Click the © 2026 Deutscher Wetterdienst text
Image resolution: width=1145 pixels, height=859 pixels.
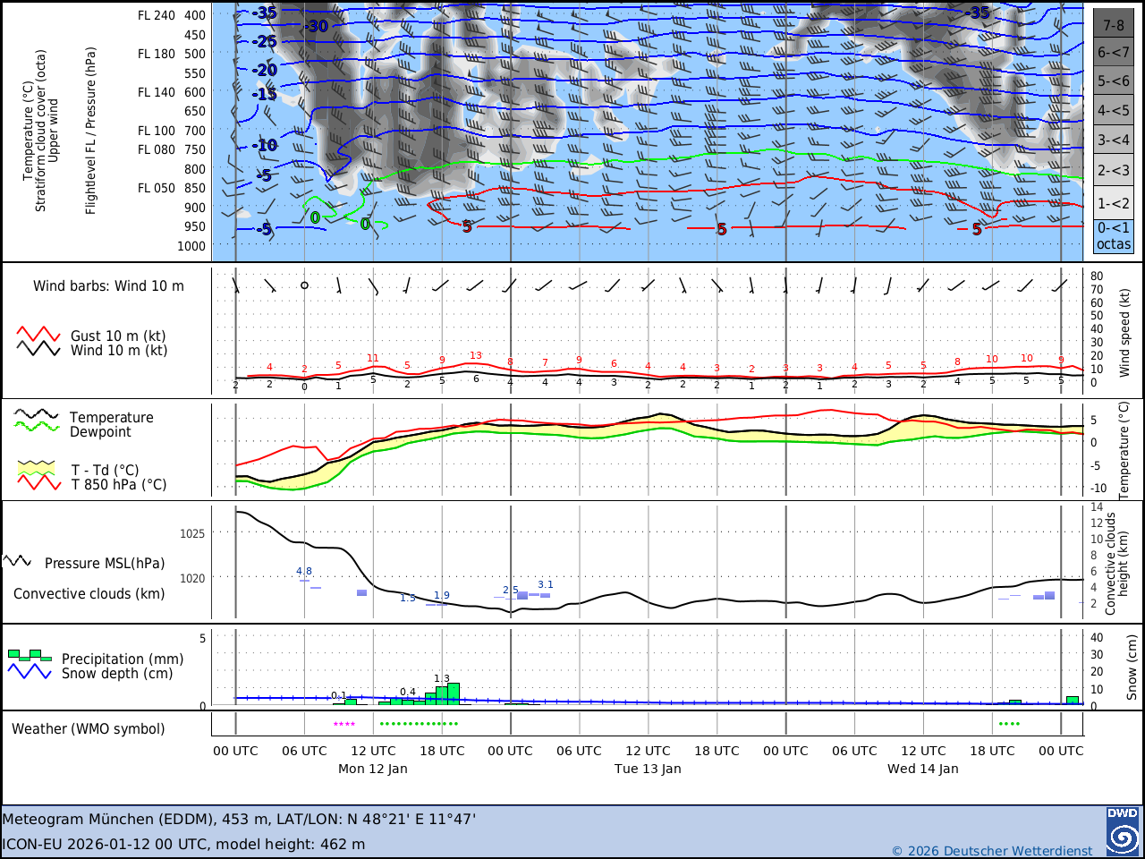(x=992, y=851)
